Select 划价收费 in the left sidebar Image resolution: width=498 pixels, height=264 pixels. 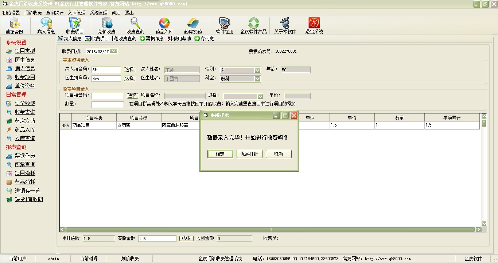pyautogui.click(x=25, y=104)
